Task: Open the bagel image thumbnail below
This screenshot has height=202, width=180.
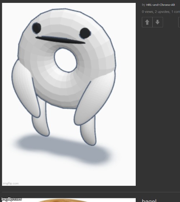Action: [69, 200]
